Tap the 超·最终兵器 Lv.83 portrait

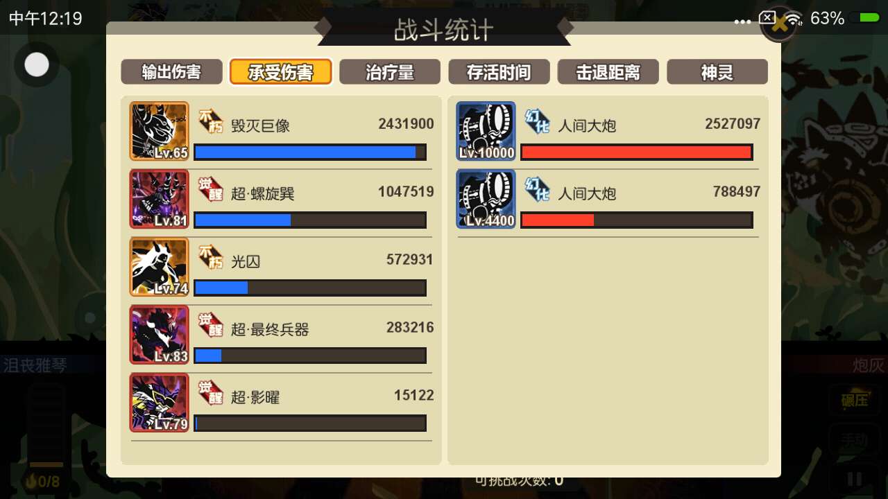point(159,335)
